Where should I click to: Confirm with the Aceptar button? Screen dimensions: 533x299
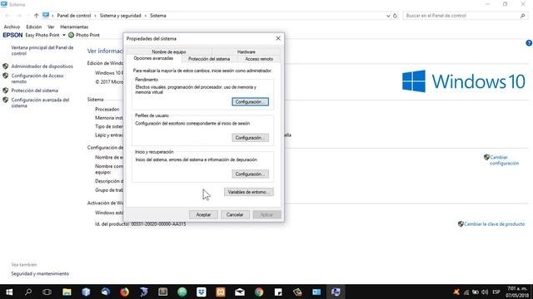click(203, 214)
